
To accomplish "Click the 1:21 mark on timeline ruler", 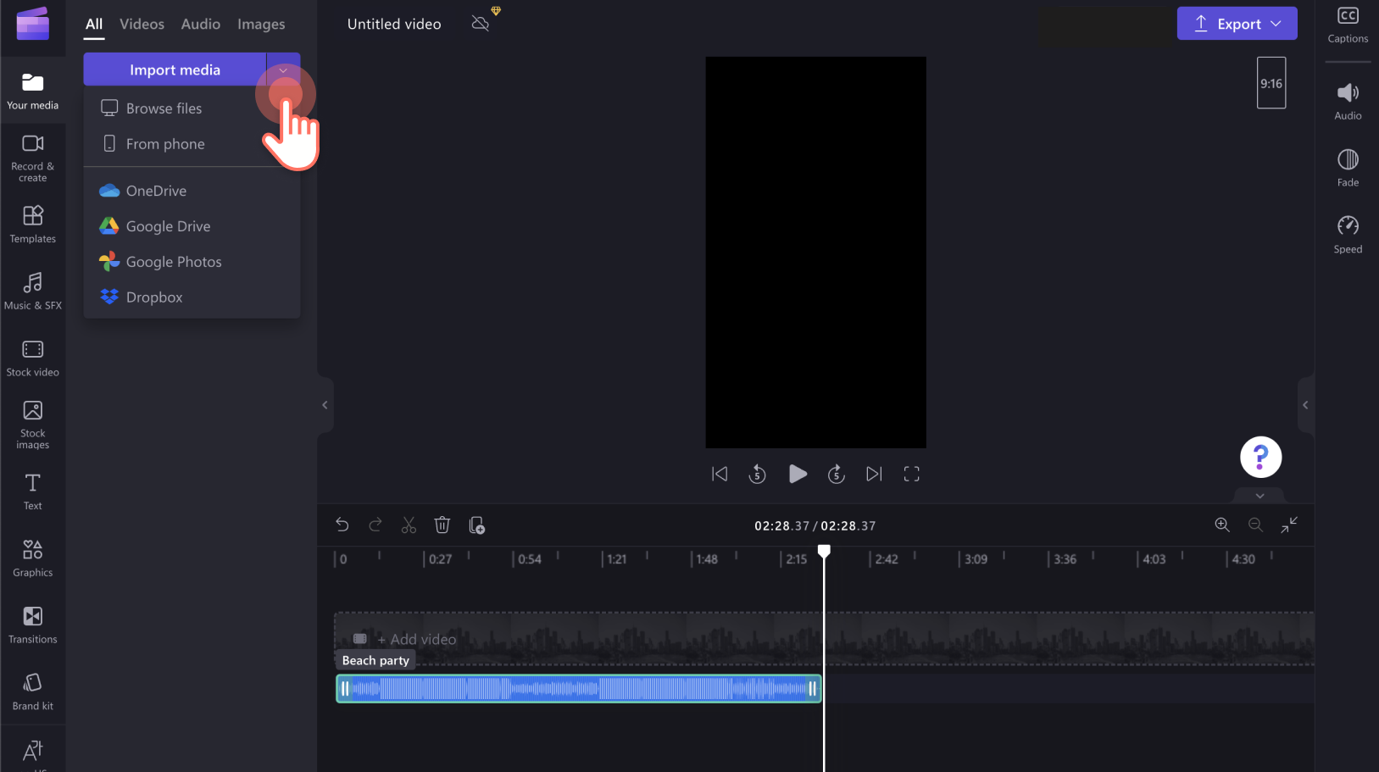I will tap(616, 559).
